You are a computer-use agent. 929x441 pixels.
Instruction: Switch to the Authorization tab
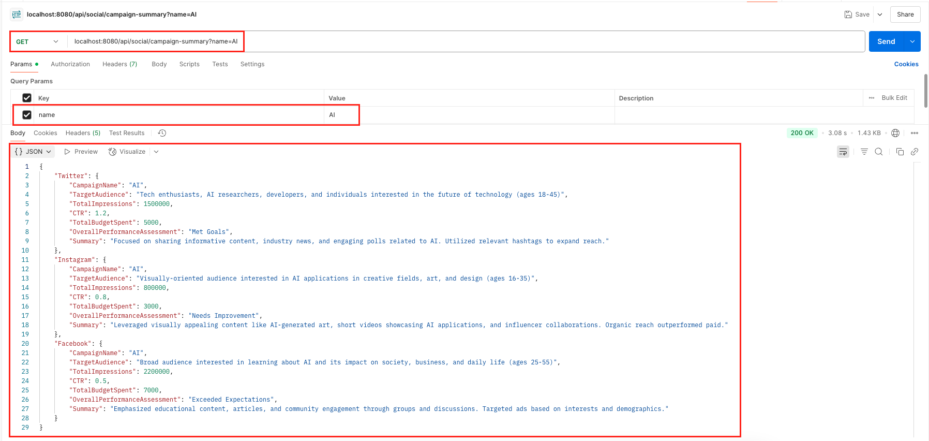[70, 64]
